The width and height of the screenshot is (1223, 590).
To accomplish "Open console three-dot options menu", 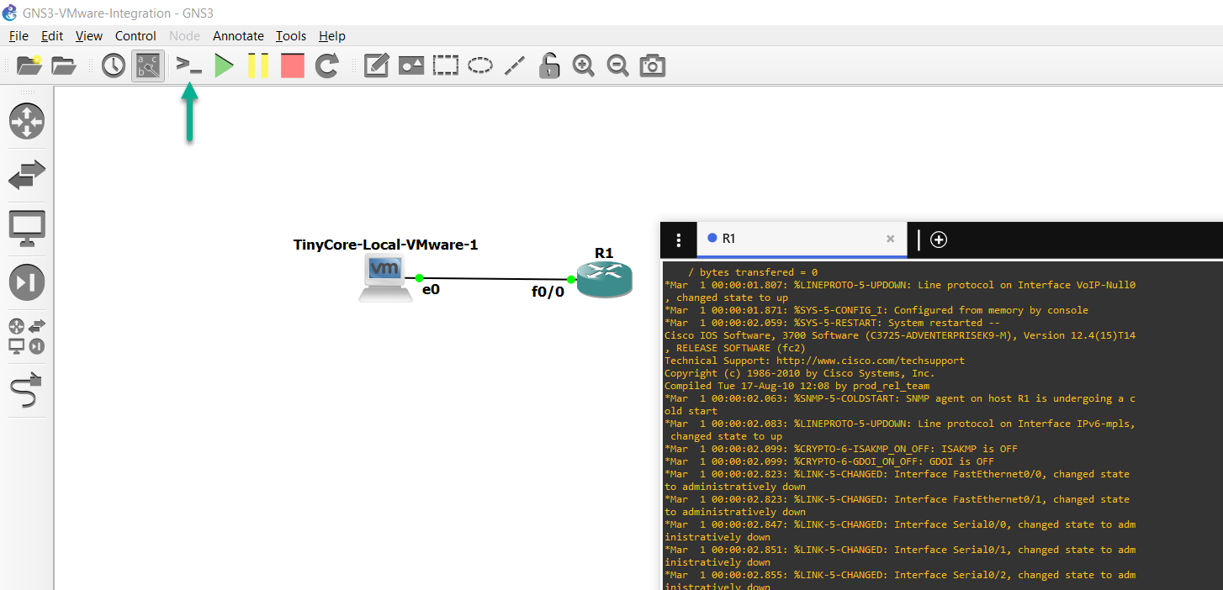I will click(x=679, y=240).
